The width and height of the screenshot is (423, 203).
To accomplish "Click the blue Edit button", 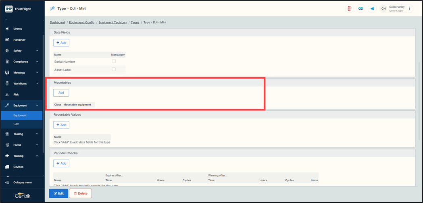I will click(x=58, y=194).
